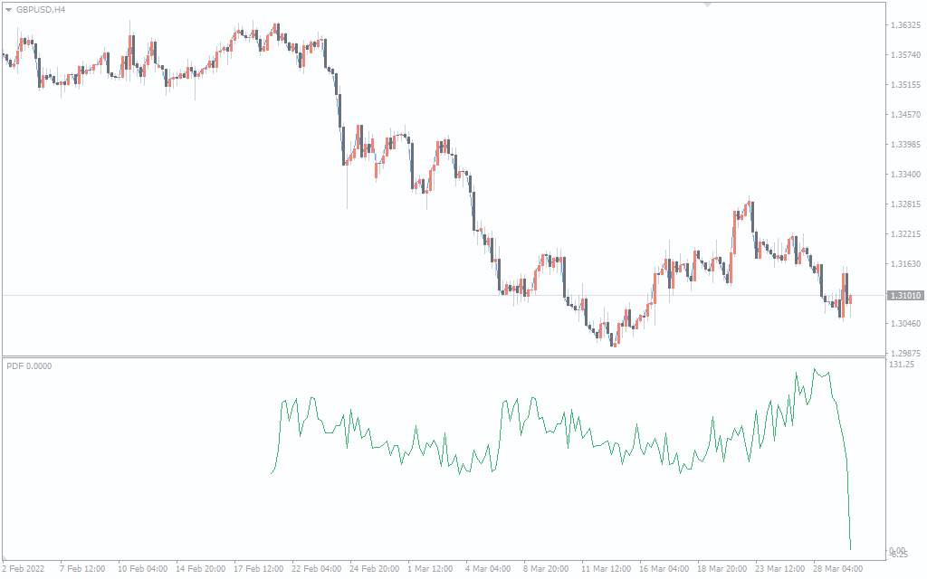Click the 1.36325 price scale label
Viewport: 927px width, 579px height.
[905, 25]
